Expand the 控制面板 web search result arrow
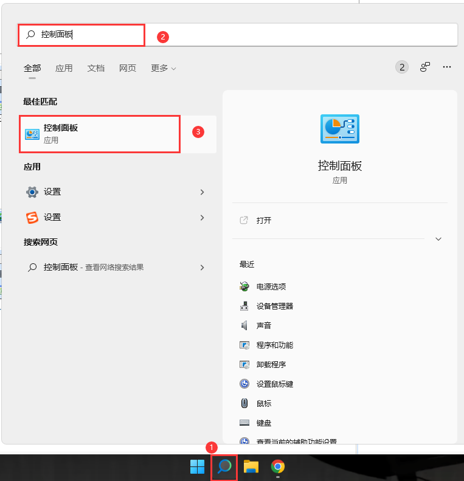 (x=202, y=268)
